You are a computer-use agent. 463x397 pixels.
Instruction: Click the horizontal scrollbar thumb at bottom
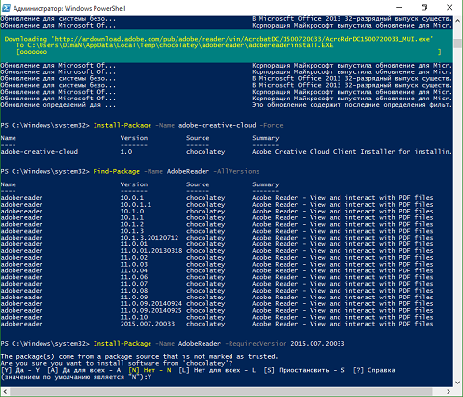(x=221, y=391)
